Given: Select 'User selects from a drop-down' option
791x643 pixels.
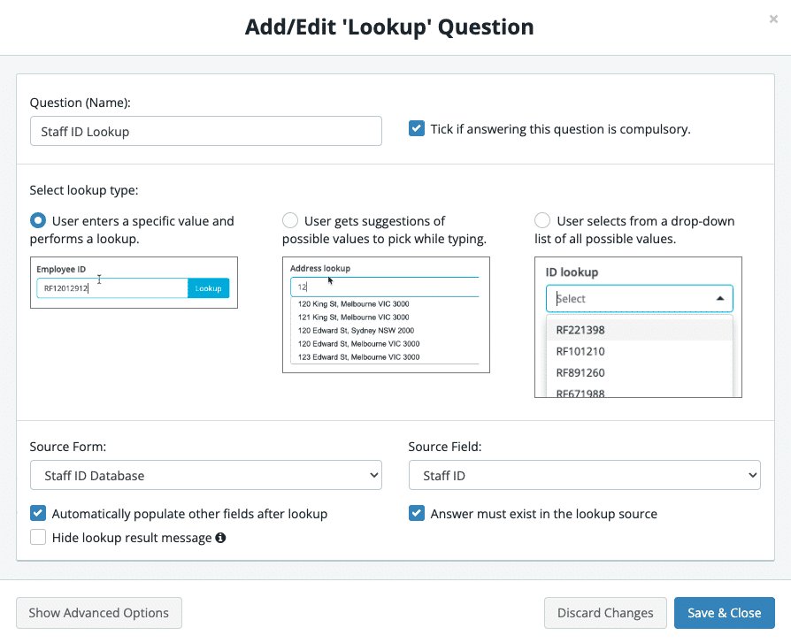Looking at the screenshot, I should [x=542, y=221].
